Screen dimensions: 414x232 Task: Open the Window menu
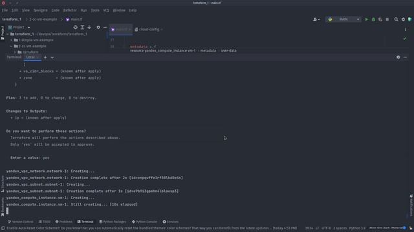coord(119,10)
